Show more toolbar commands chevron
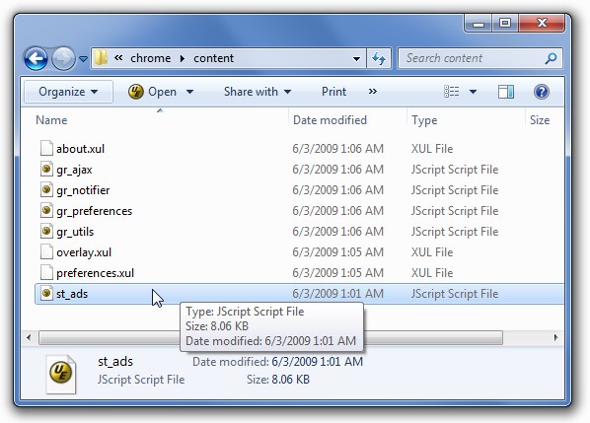This screenshot has width=590, height=423. [x=373, y=92]
